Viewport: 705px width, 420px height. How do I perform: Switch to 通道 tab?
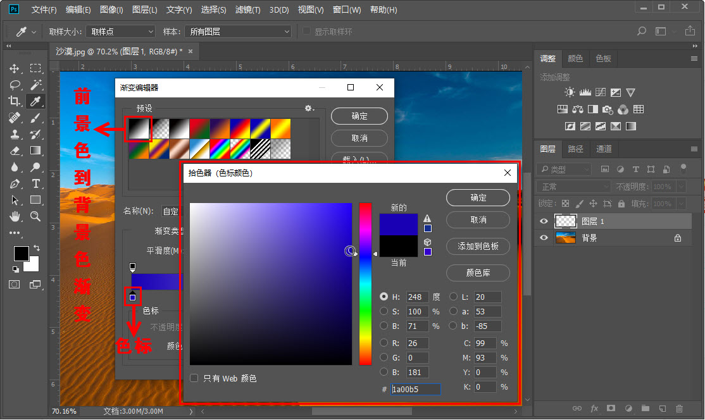604,149
